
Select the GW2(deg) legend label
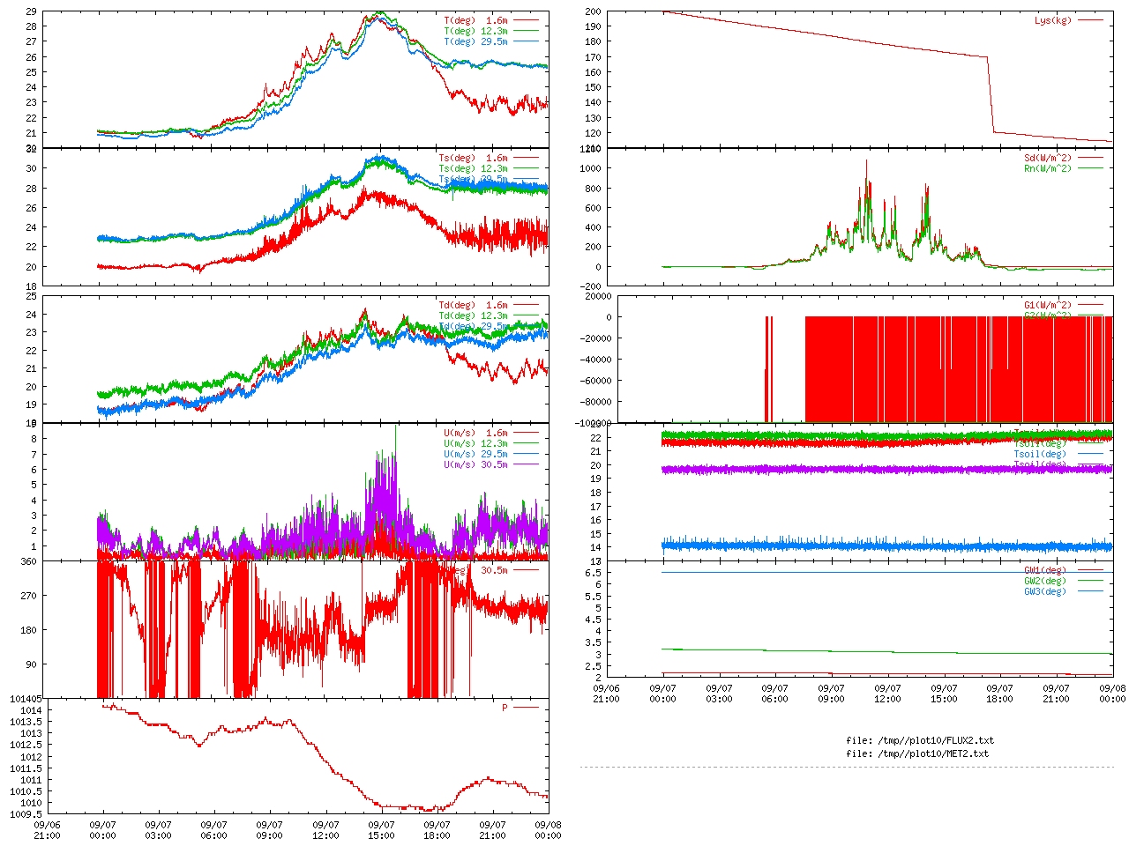click(1045, 581)
